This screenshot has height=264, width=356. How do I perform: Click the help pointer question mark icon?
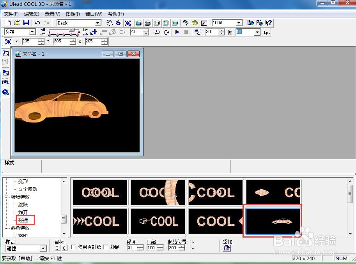(268, 23)
